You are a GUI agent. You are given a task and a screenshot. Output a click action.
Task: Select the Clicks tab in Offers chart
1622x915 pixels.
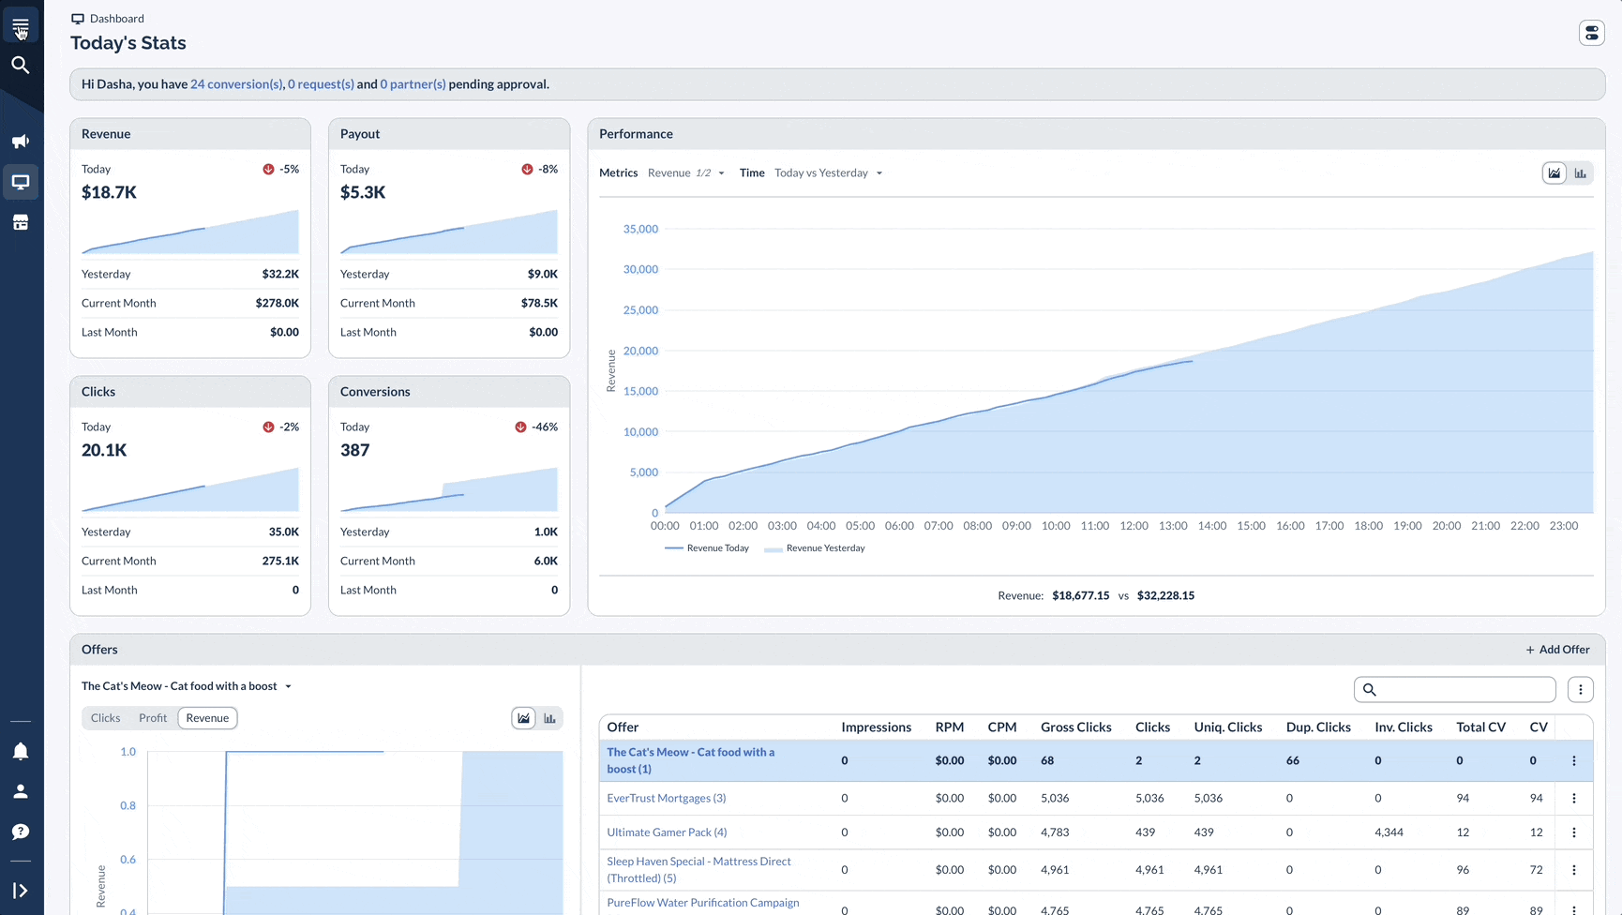coord(106,718)
